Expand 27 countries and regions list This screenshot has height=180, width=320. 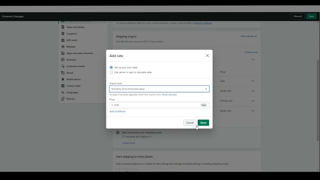click(x=137, y=137)
